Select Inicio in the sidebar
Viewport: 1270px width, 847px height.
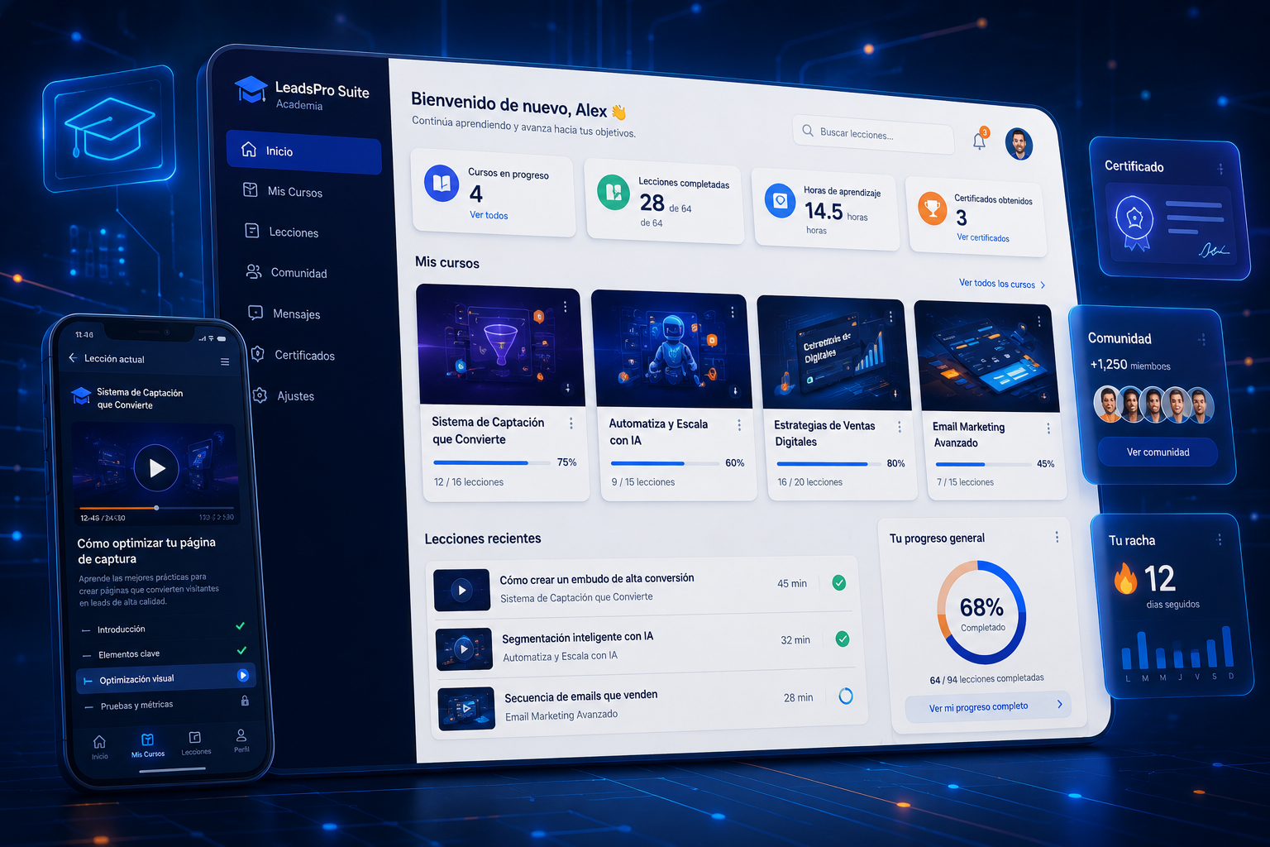(x=303, y=152)
